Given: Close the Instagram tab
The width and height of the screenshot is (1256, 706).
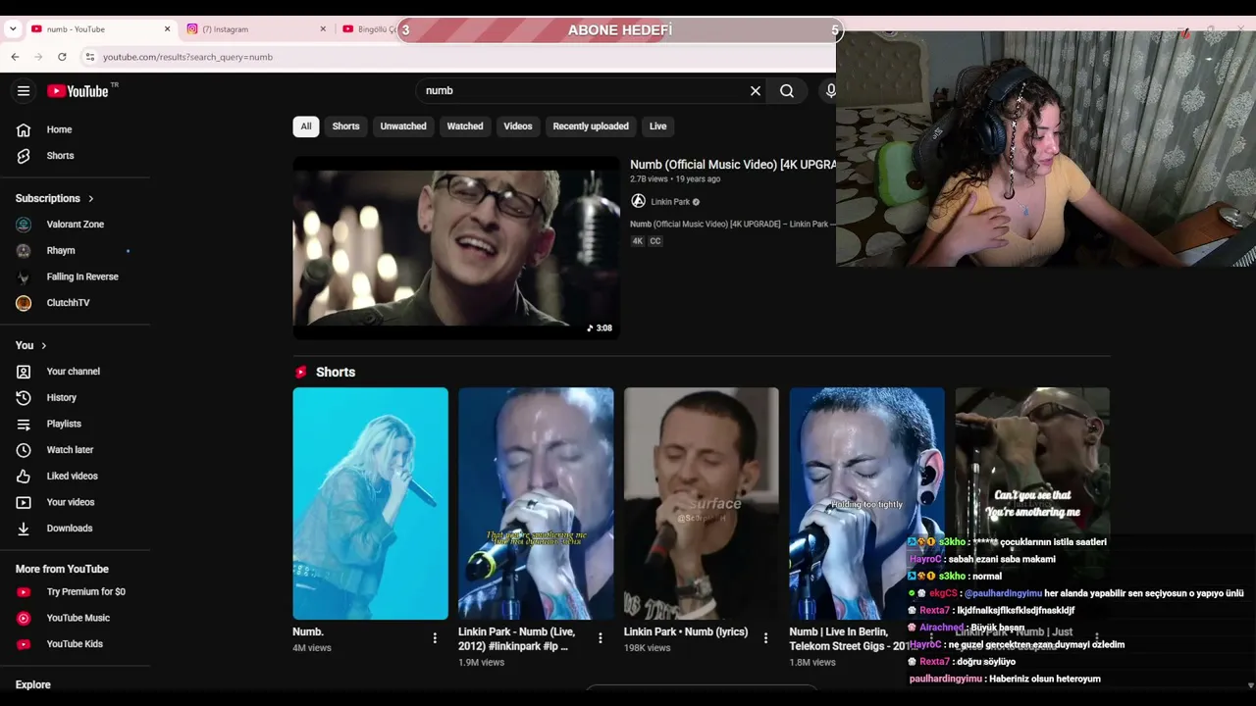Looking at the screenshot, I should pyautogui.click(x=323, y=29).
